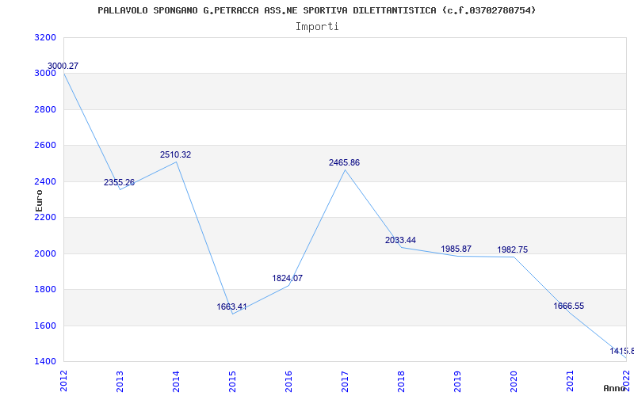Click the 3000.27 data label
Viewport: 634px width, 396px height.
pyautogui.click(x=63, y=66)
